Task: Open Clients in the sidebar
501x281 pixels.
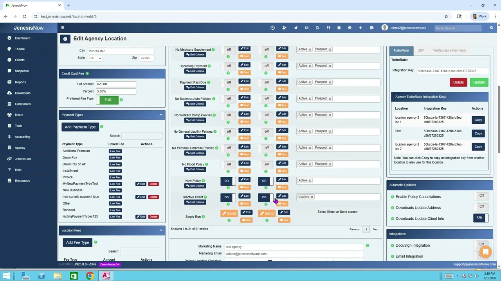Action: click(x=20, y=60)
